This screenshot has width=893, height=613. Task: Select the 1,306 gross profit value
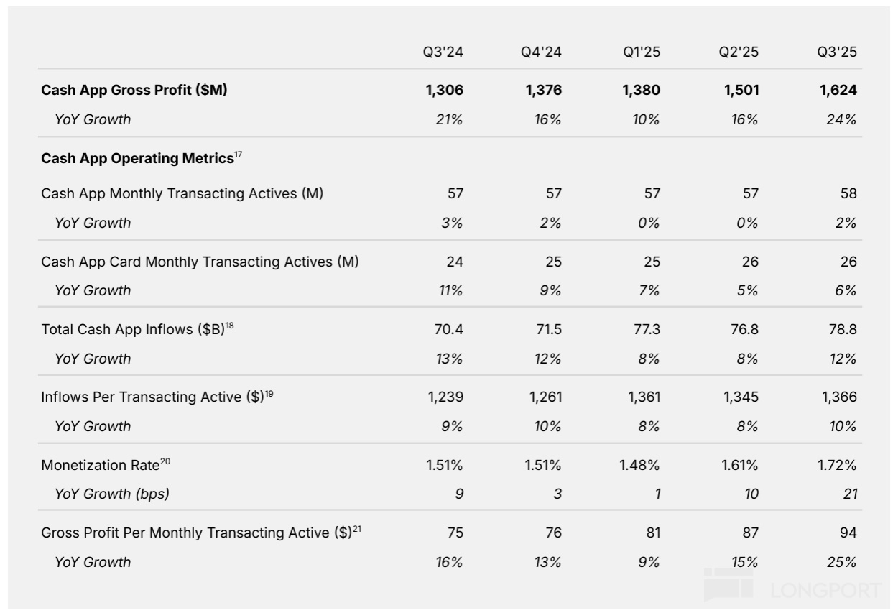click(x=443, y=91)
